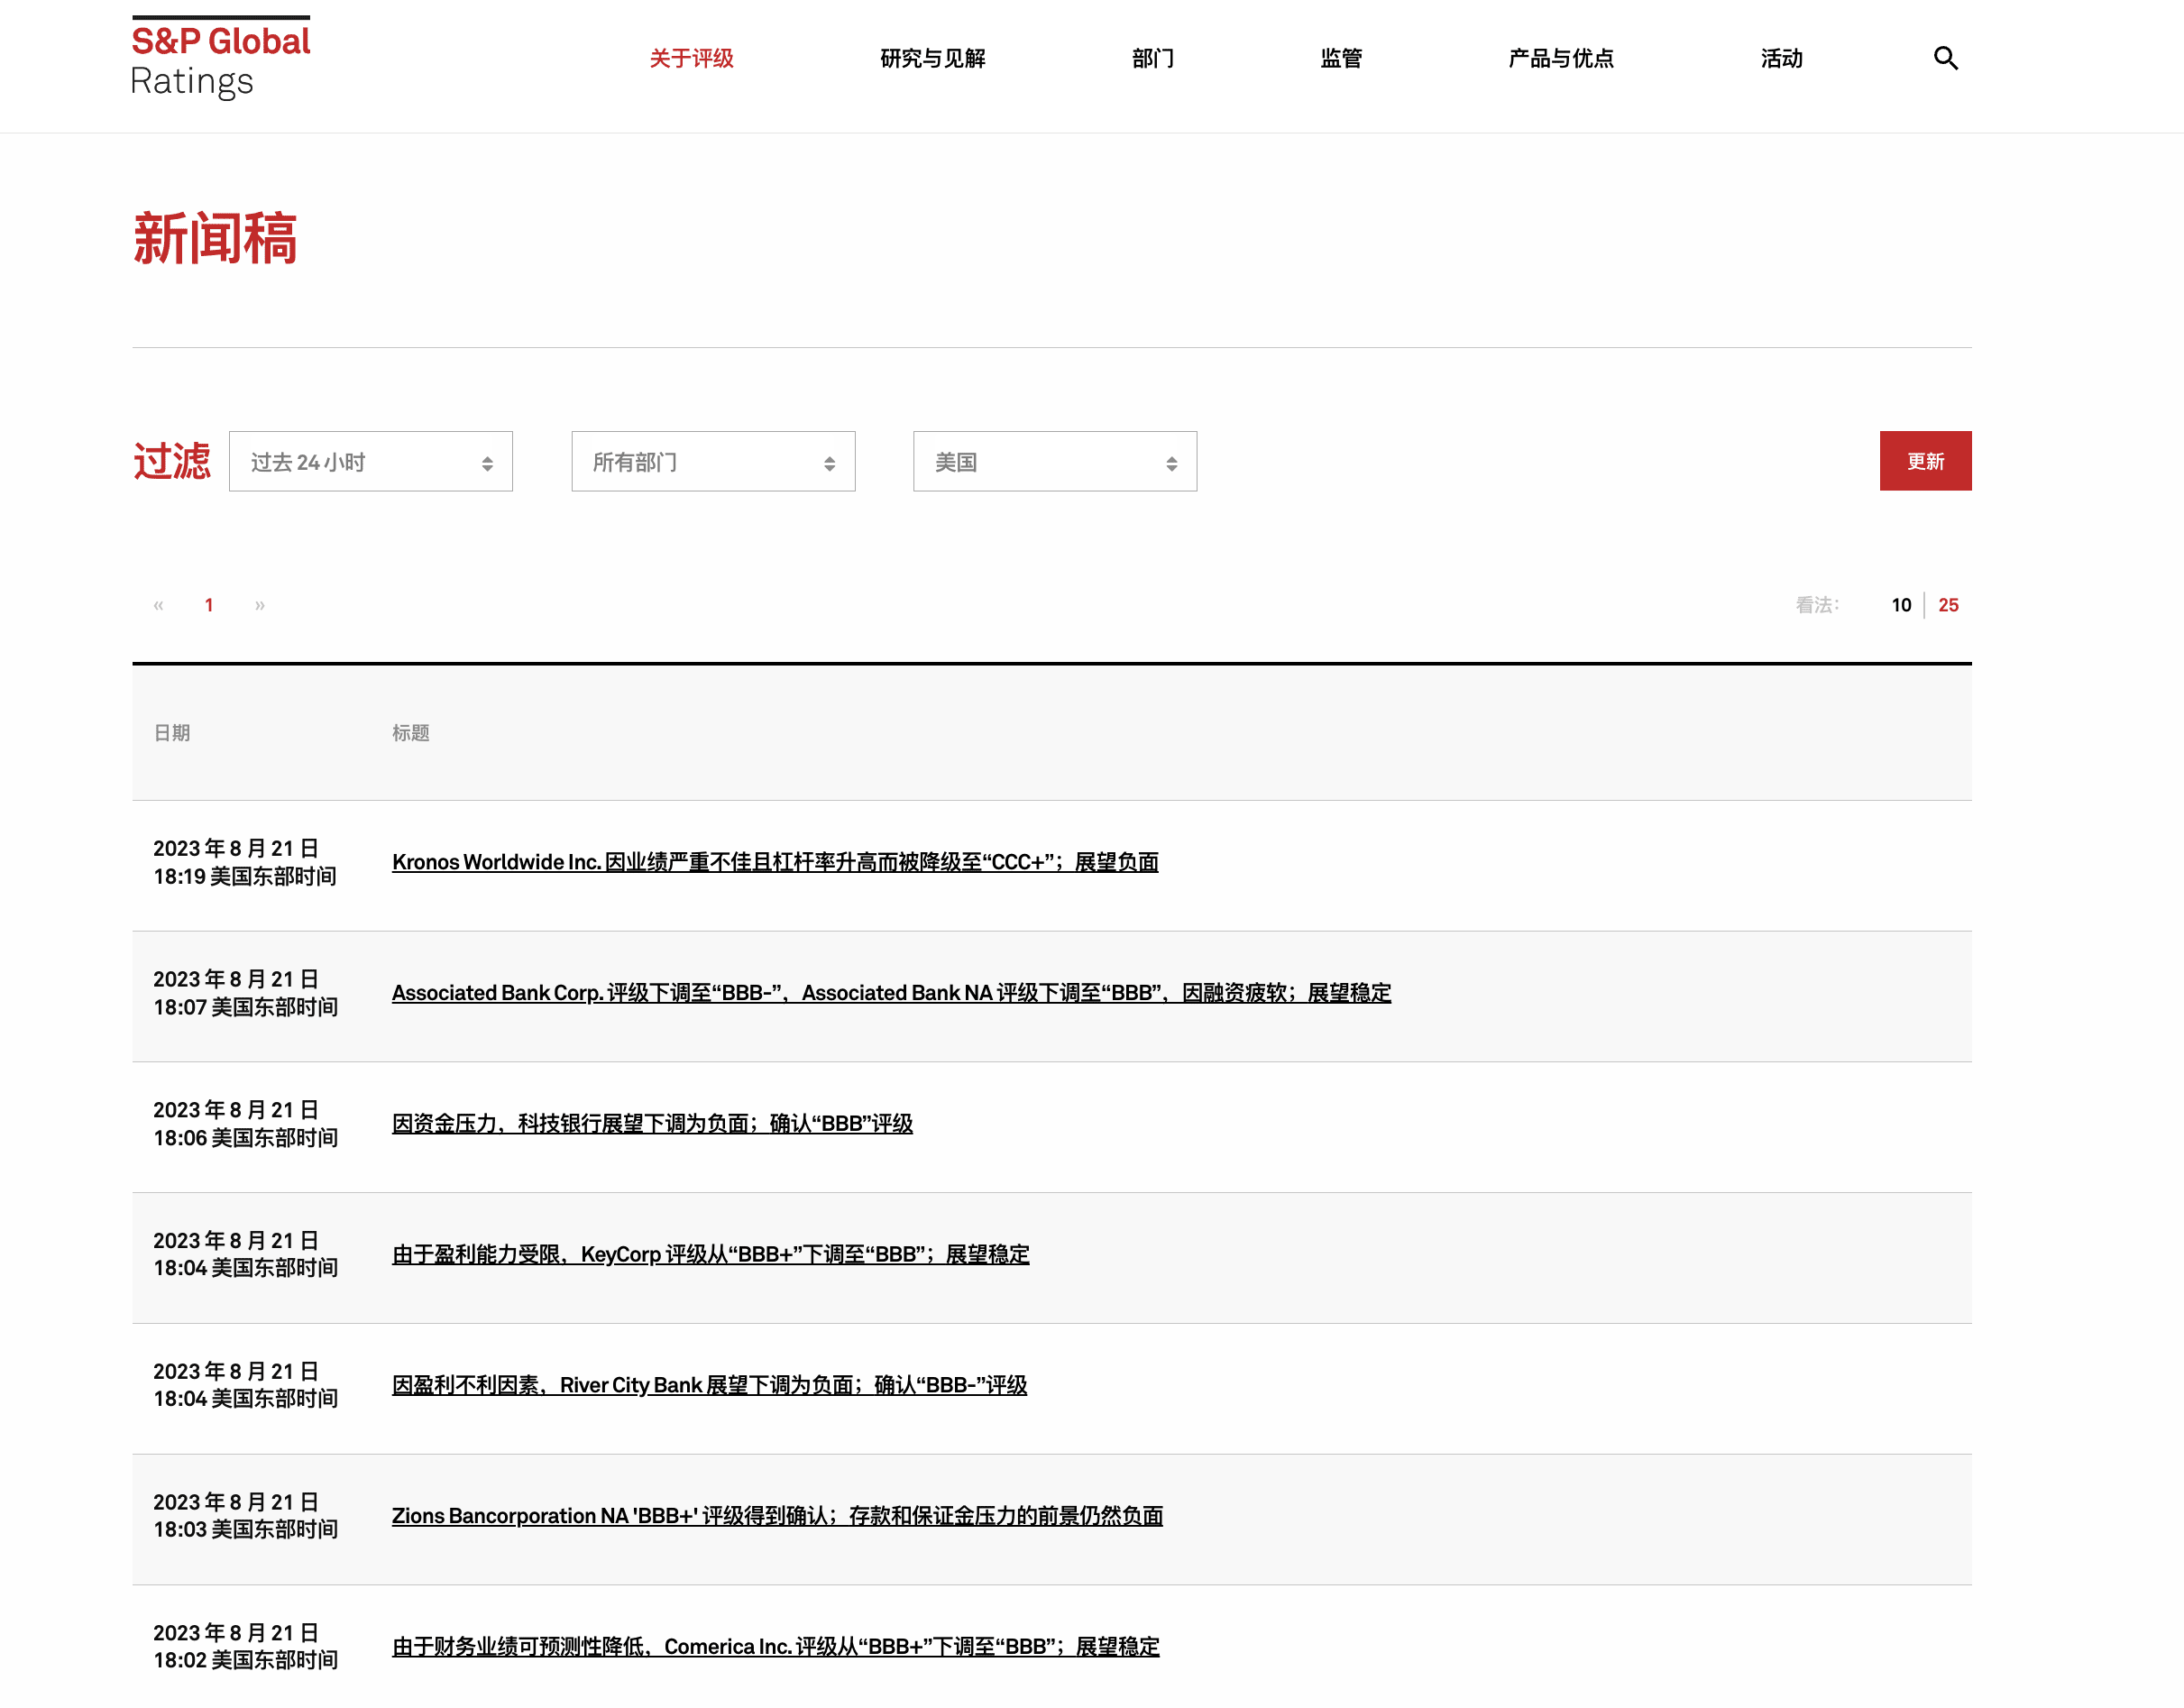Open the 研究与见解 menu

click(932, 58)
